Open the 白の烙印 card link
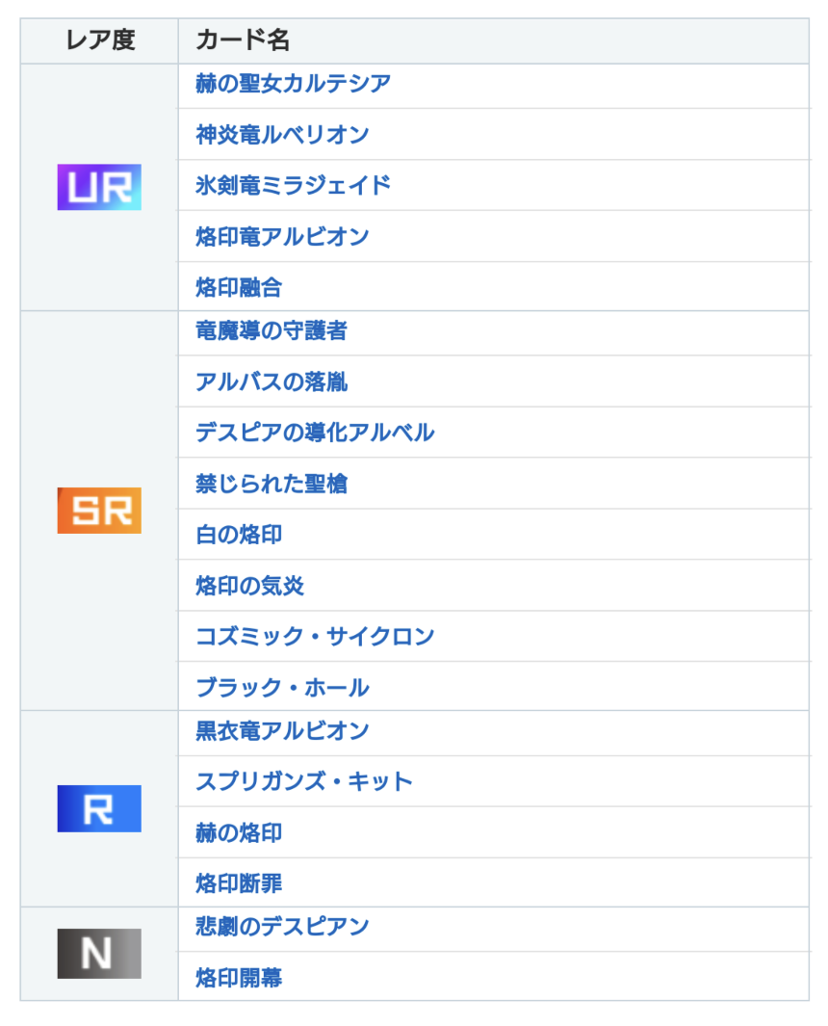 239,535
